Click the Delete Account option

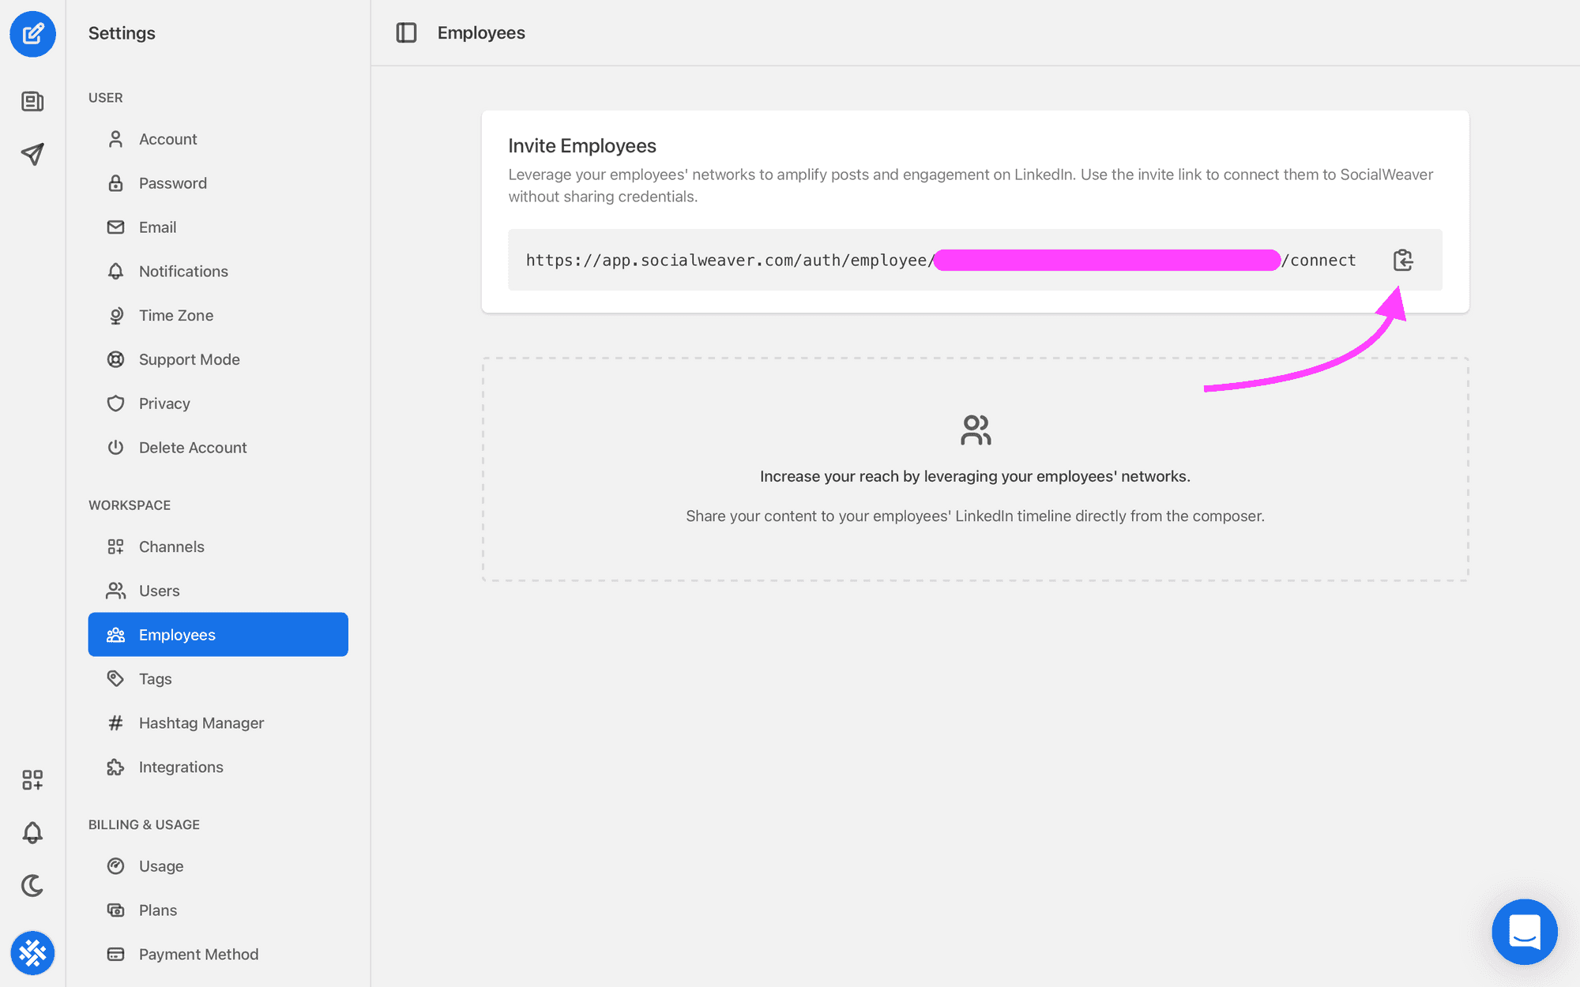(x=192, y=447)
